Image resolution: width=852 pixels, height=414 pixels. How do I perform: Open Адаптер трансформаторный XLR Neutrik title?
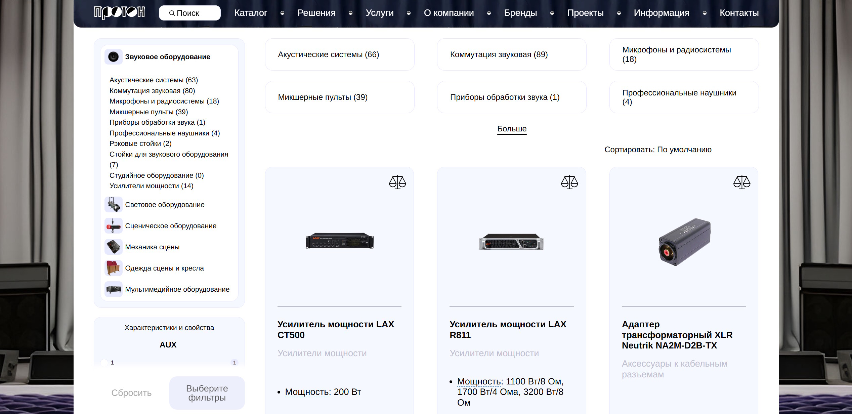click(x=677, y=335)
